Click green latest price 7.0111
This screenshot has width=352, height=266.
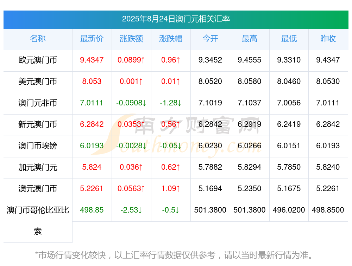[x=92, y=103]
